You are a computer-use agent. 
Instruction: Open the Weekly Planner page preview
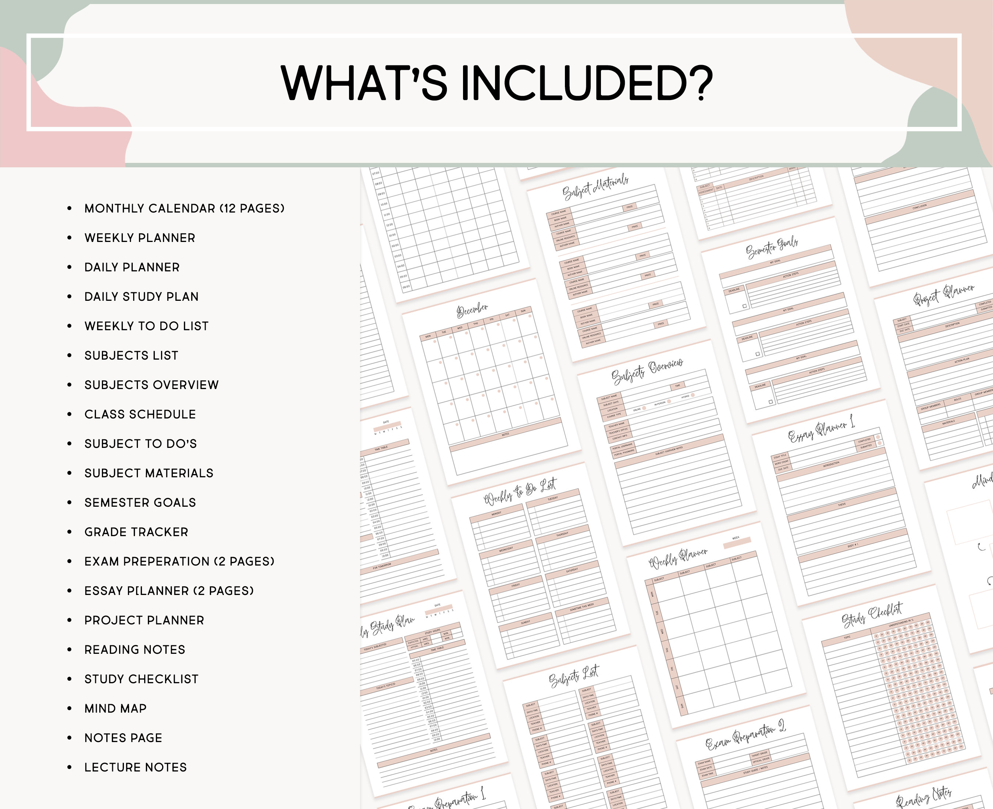(717, 624)
